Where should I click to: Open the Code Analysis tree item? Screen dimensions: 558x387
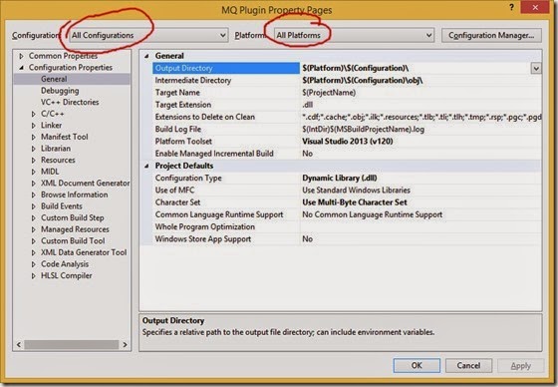click(65, 264)
